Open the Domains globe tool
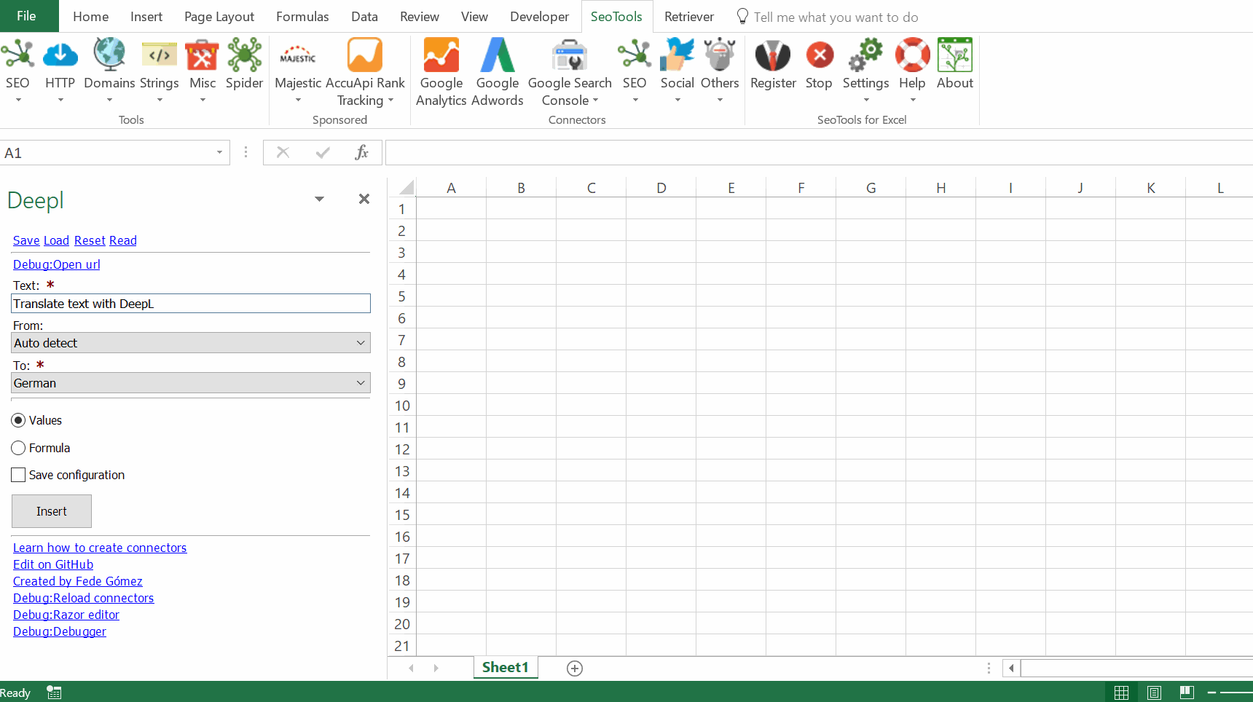This screenshot has height=702, width=1253. click(109, 55)
